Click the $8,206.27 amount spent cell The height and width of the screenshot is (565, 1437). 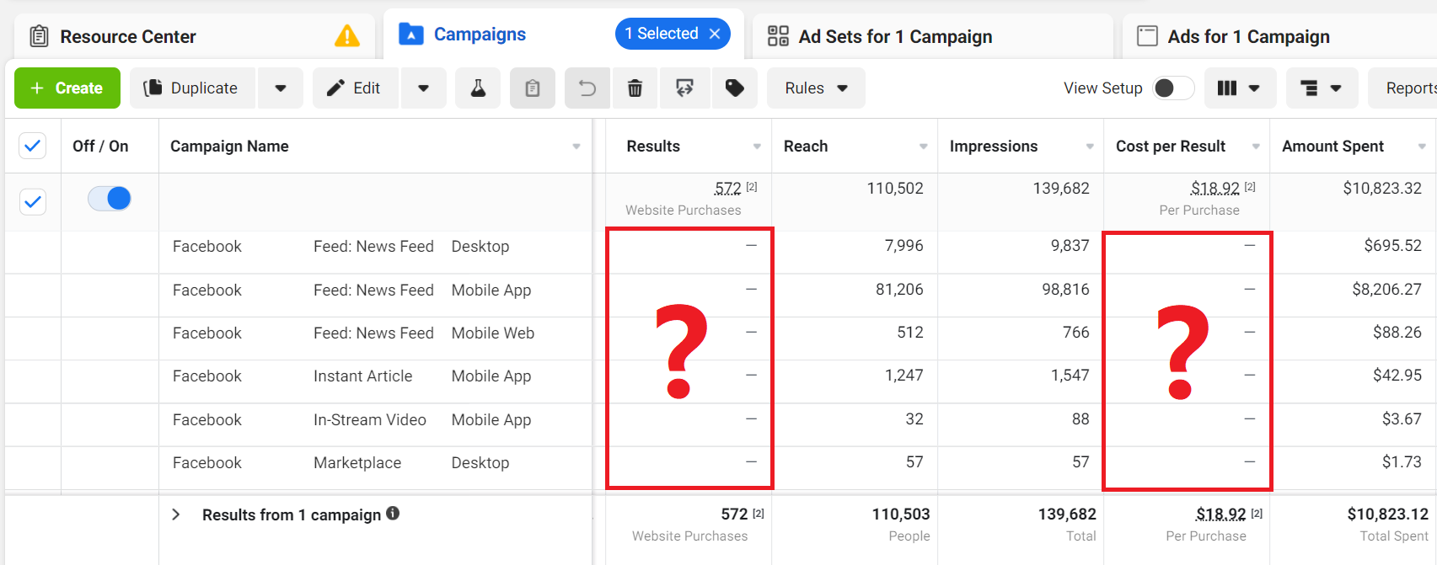pos(1386,290)
